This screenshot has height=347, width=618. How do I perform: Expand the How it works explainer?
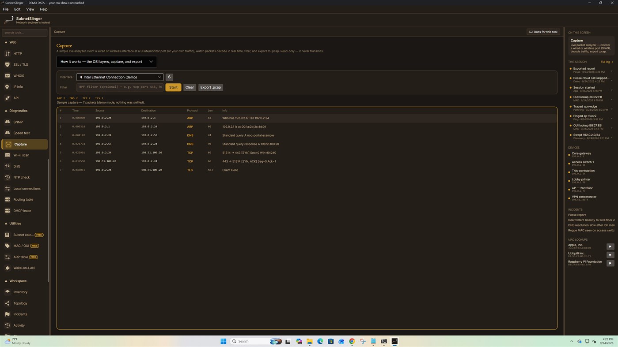(106, 62)
